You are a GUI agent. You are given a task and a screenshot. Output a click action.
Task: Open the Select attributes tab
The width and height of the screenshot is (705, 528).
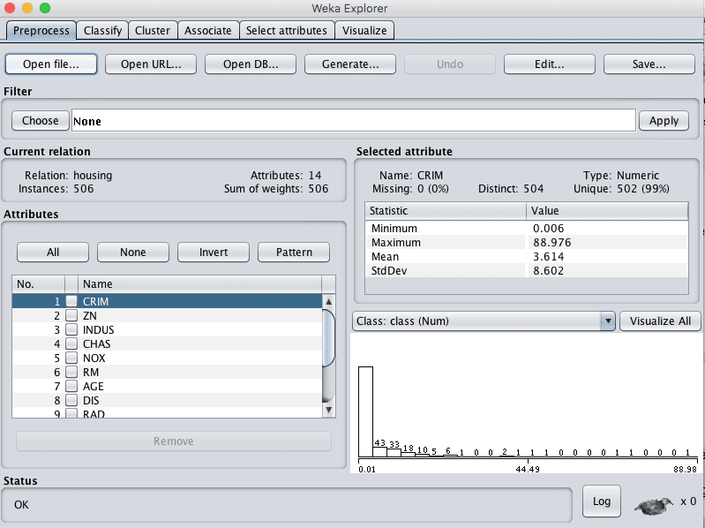tap(287, 31)
